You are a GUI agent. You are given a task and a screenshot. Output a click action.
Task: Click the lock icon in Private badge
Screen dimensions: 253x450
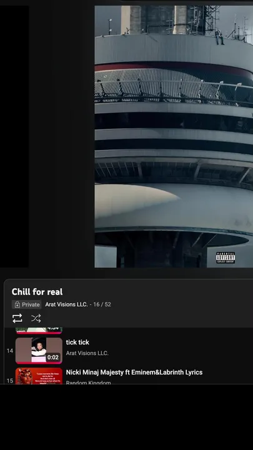coord(17,304)
